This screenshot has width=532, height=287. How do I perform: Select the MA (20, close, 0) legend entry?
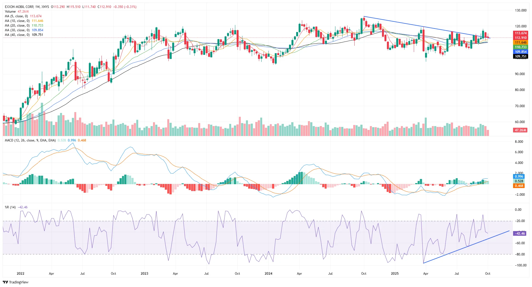(16, 25)
